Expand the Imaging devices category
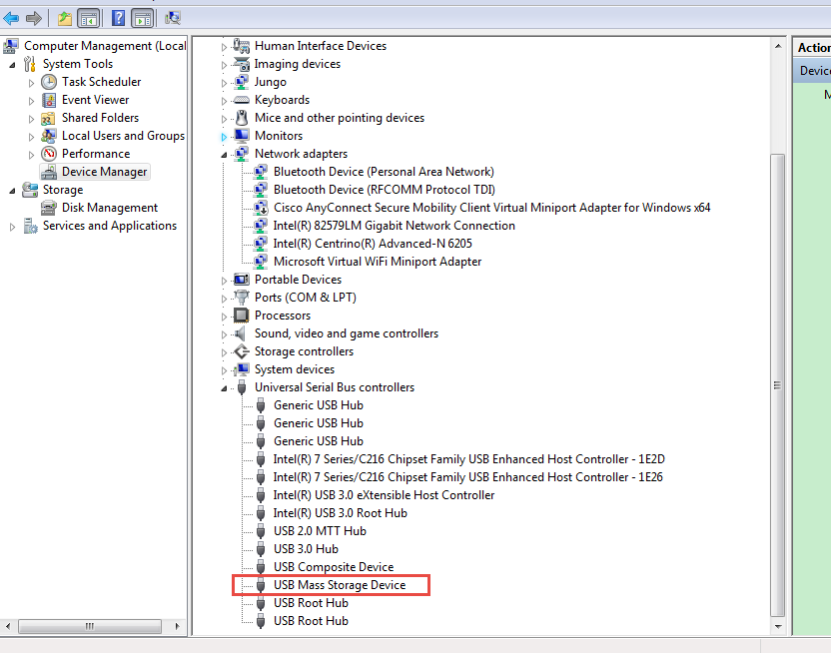 [224, 65]
